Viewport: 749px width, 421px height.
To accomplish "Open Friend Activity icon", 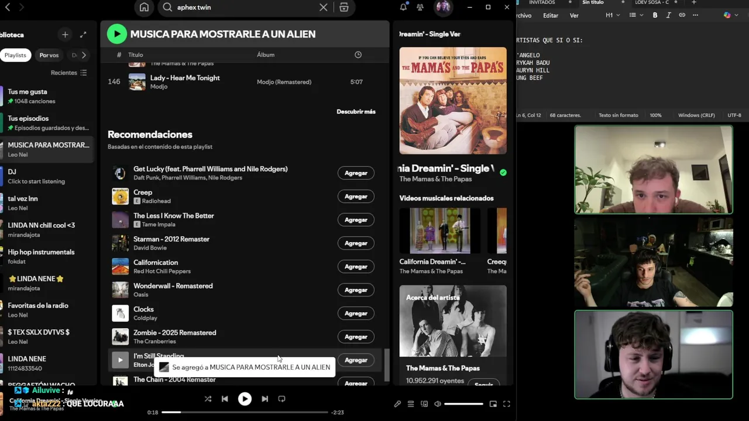I will coord(420,7).
